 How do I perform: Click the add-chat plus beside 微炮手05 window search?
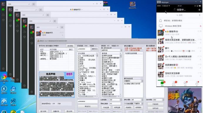point(62,27)
